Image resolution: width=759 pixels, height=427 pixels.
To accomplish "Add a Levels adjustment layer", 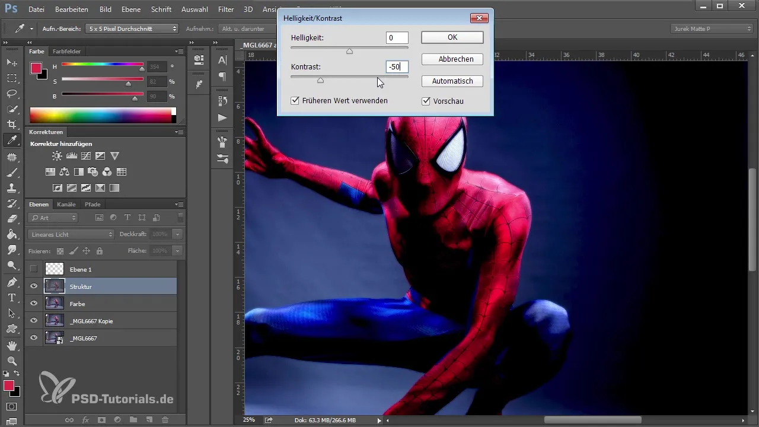I will pos(72,156).
